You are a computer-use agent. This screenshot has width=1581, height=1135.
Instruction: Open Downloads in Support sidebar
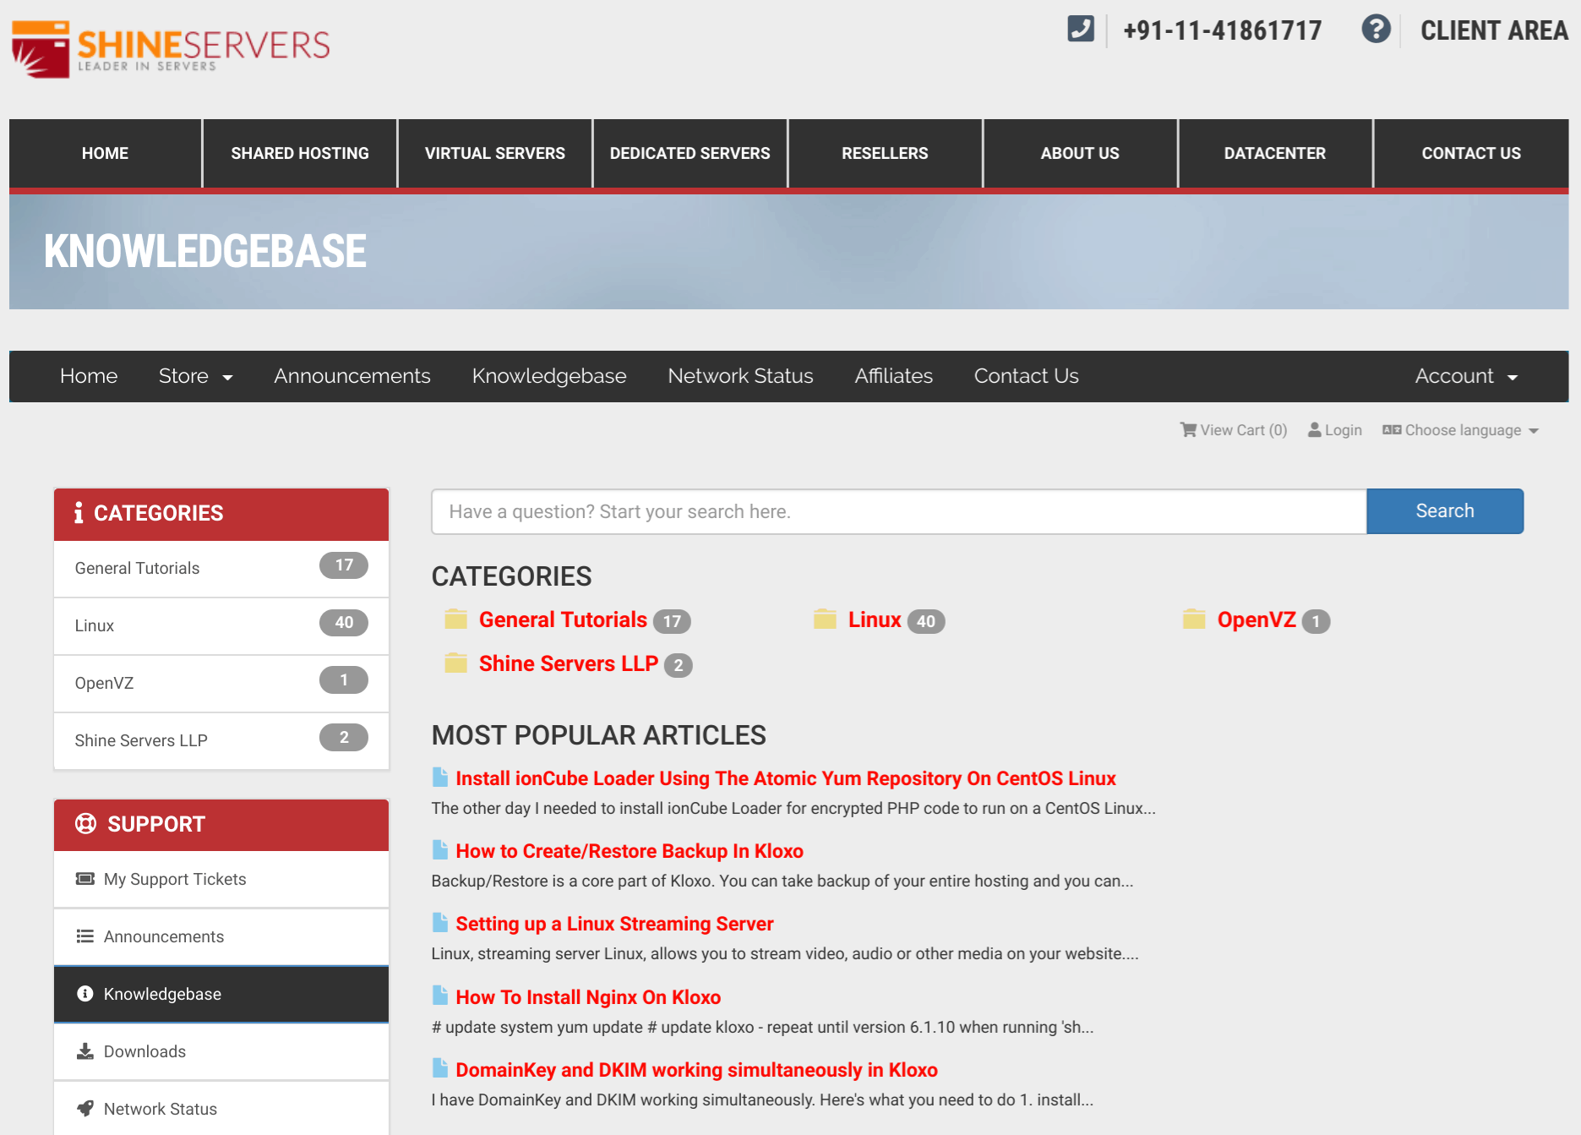pyautogui.click(x=221, y=1051)
